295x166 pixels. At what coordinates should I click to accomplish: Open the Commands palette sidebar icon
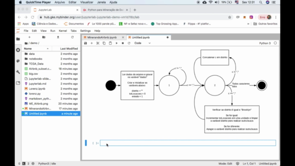[18, 61]
